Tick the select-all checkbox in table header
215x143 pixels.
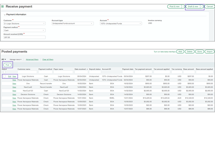click(4, 72)
